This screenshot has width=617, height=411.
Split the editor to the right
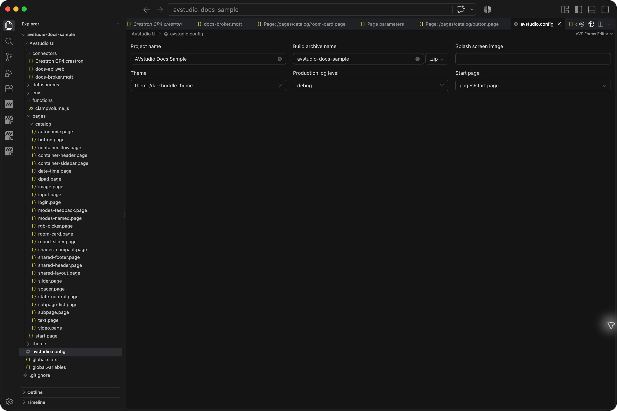tap(601, 24)
